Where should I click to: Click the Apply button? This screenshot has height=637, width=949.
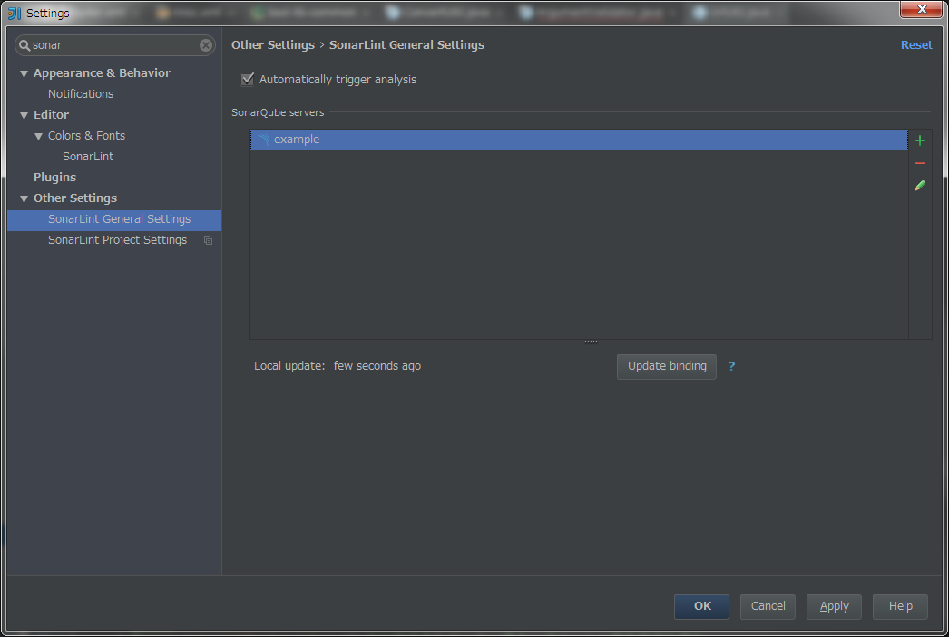point(833,606)
